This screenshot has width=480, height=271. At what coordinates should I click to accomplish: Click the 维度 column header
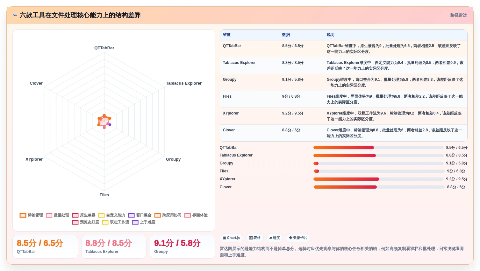(x=227, y=35)
